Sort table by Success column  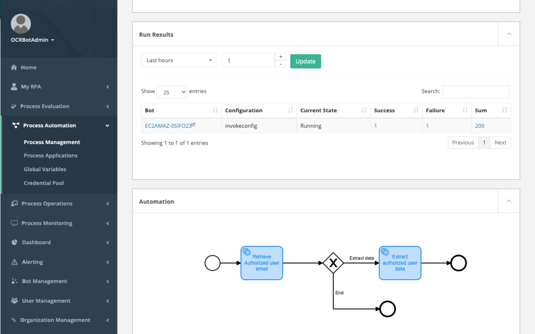(396, 111)
